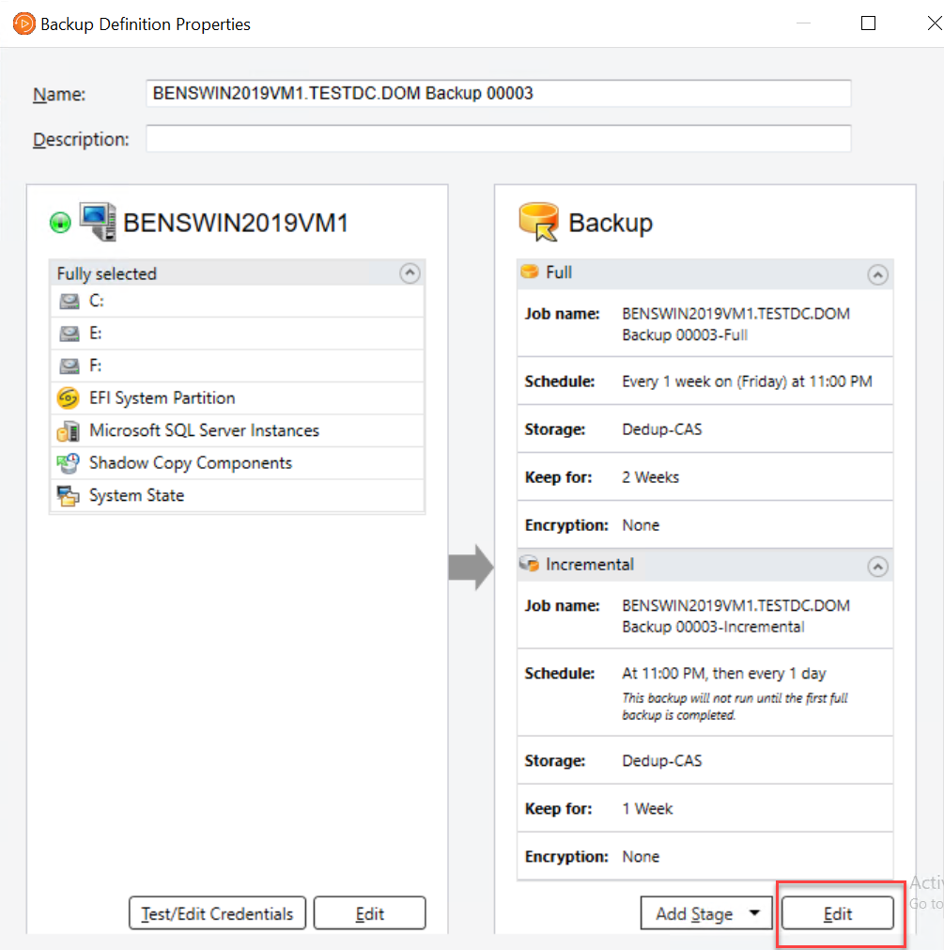944x950 pixels.
Task: Click the Incremental 'Keep for' value 1 Week
Action: [648, 809]
